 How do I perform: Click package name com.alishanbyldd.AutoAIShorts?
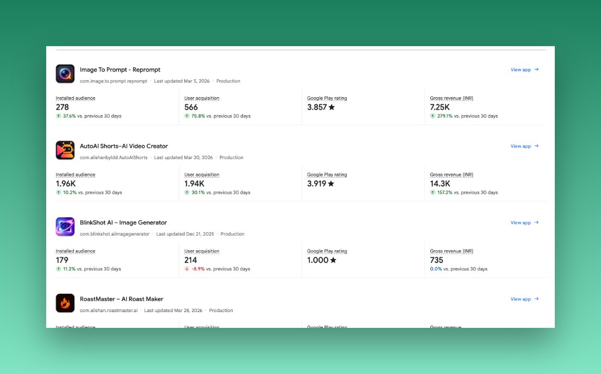[114, 158]
